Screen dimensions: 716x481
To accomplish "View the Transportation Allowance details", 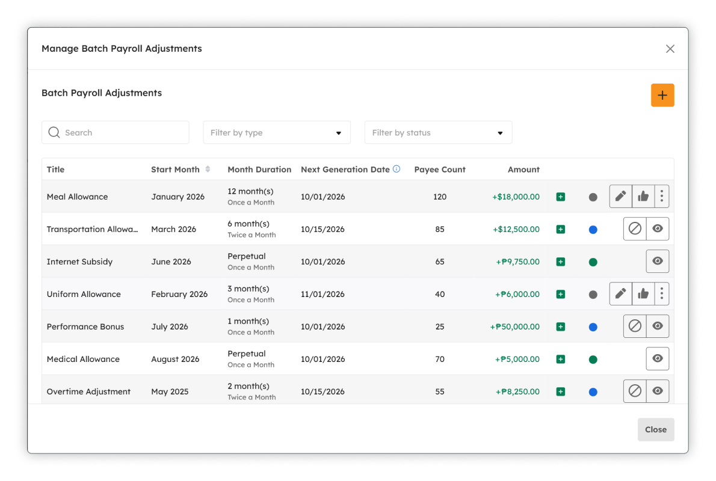I will 658,228.
